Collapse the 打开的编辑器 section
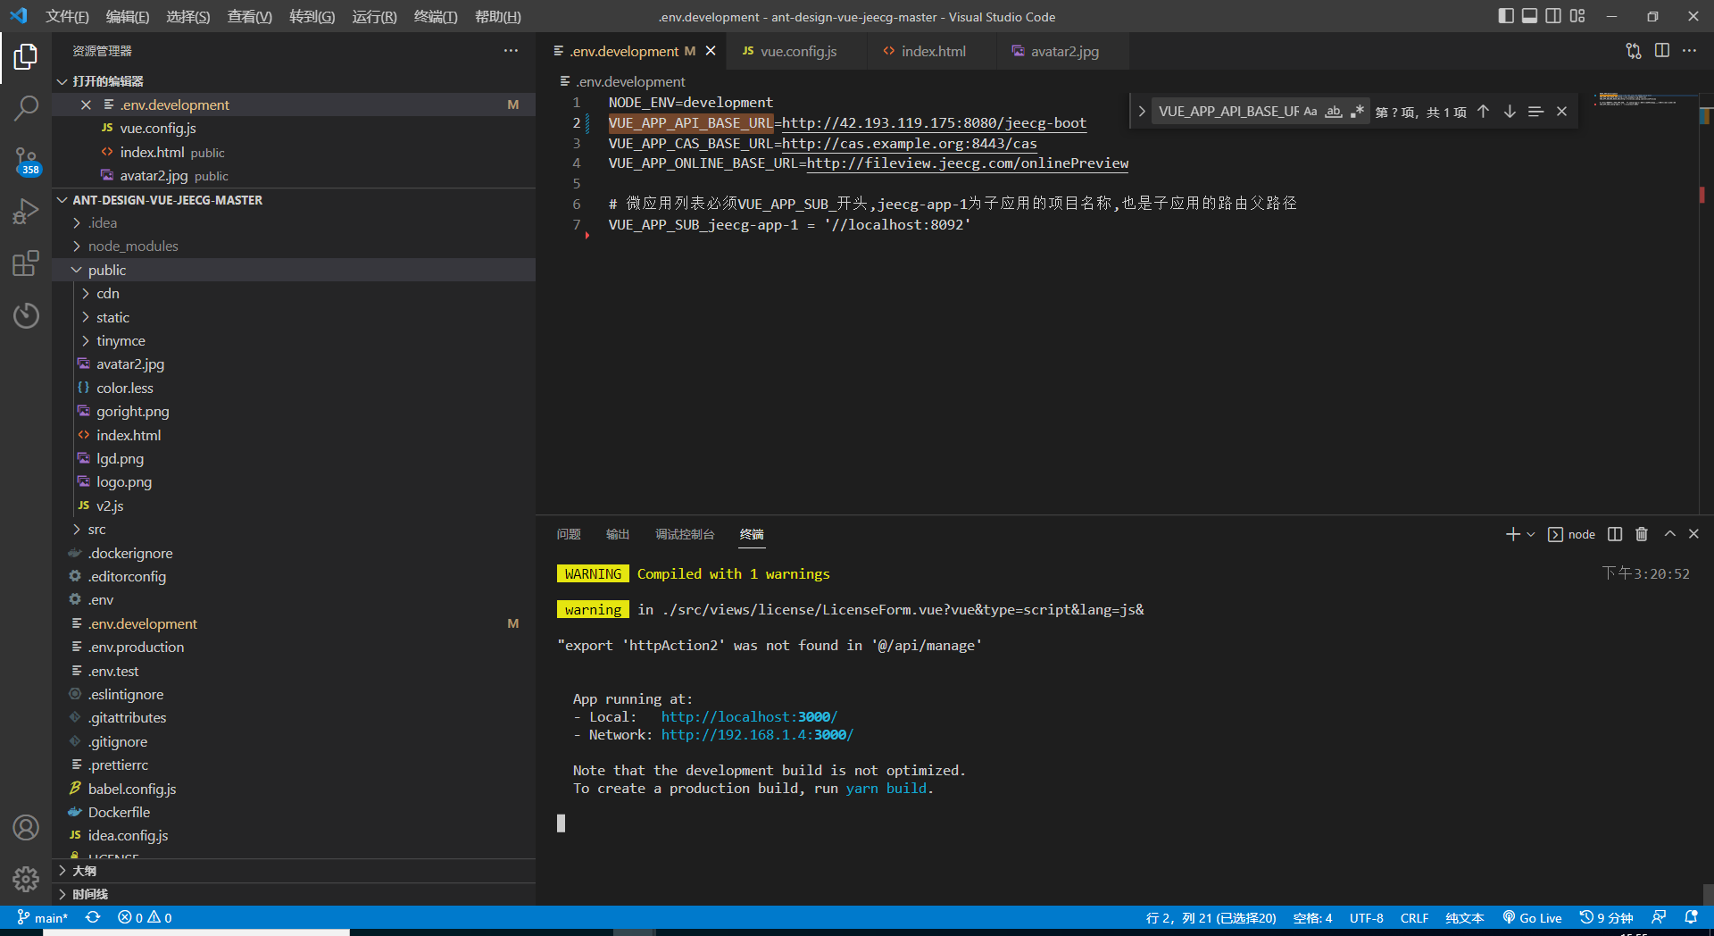 coord(295,81)
